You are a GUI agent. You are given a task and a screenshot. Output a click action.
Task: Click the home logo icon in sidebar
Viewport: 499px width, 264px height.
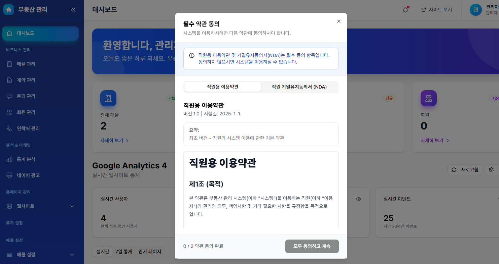point(9,10)
